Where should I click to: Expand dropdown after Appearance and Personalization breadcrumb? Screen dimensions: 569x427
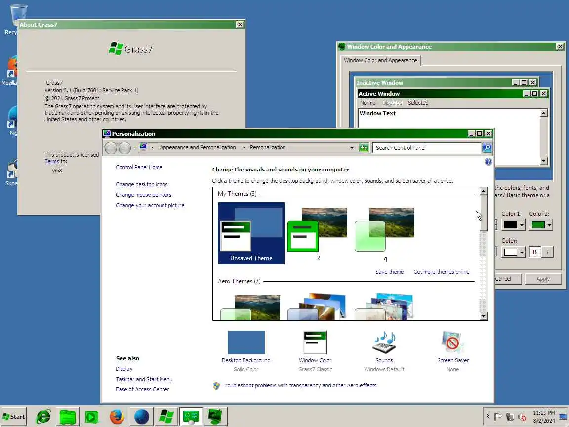point(244,147)
